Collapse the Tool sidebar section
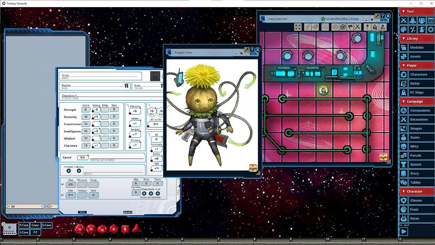Screen dimensions: 435x245 coord(417,12)
